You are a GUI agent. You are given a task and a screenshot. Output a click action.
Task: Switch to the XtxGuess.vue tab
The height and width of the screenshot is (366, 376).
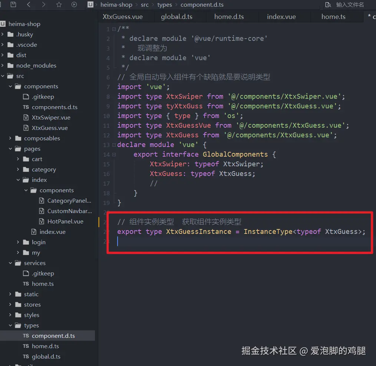coord(122,17)
